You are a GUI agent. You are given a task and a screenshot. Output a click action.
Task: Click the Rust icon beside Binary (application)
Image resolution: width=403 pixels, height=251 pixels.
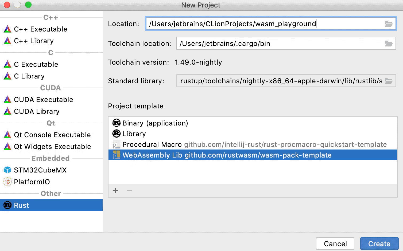pos(117,123)
